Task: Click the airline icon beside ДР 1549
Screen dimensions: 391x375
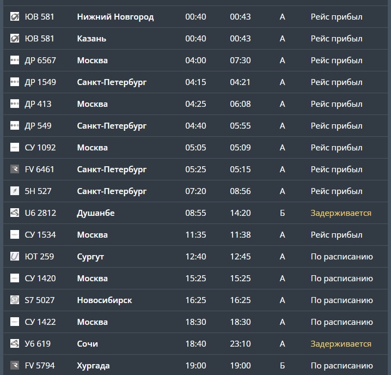Action: pyautogui.click(x=15, y=82)
